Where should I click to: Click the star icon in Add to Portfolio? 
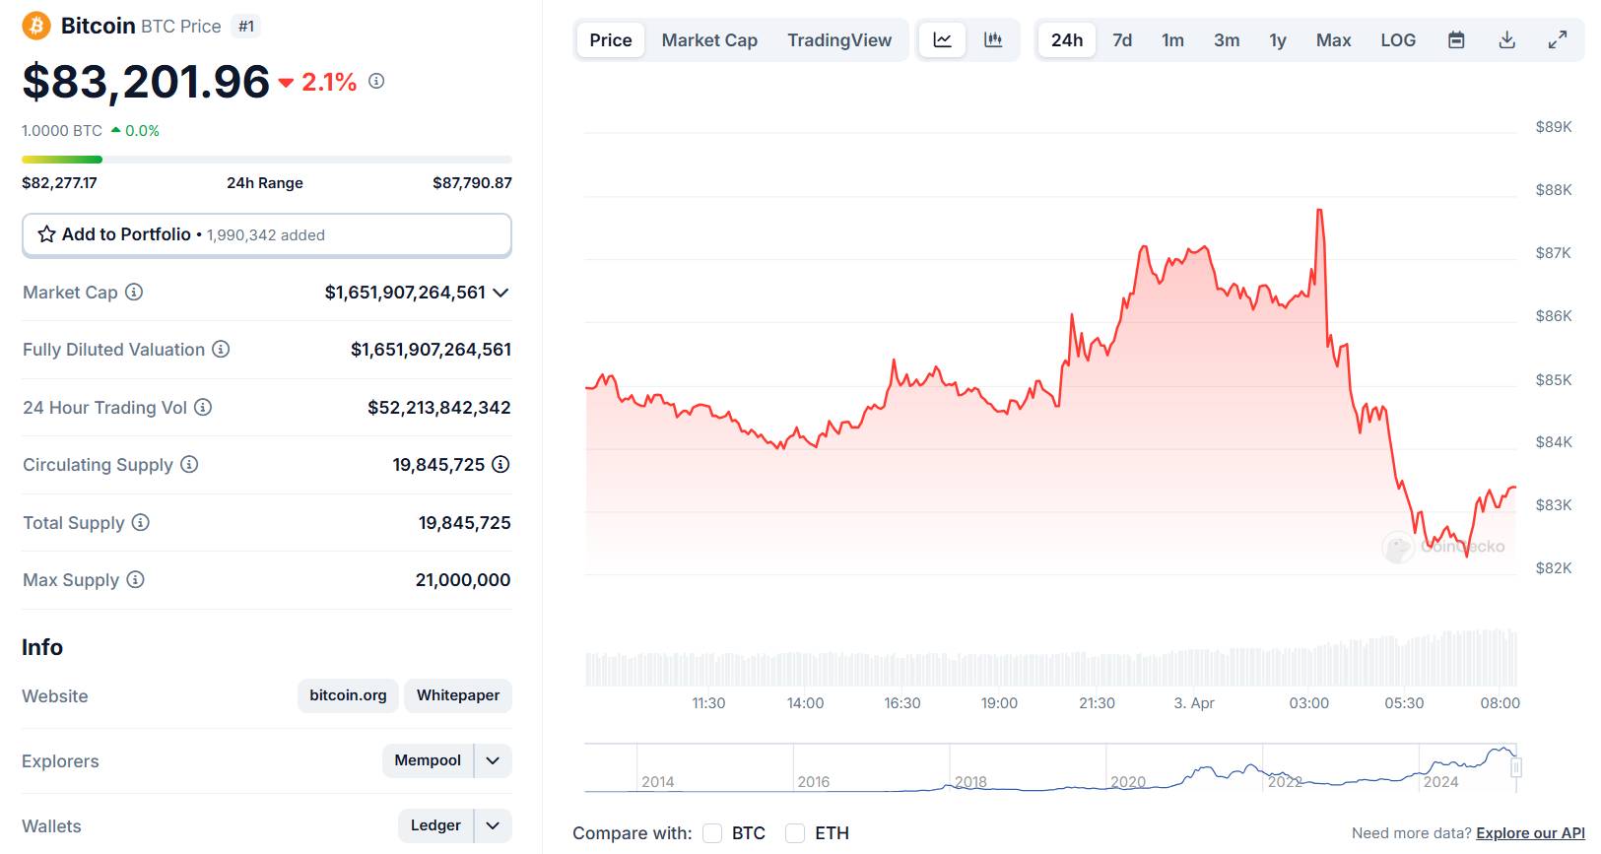coord(46,234)
